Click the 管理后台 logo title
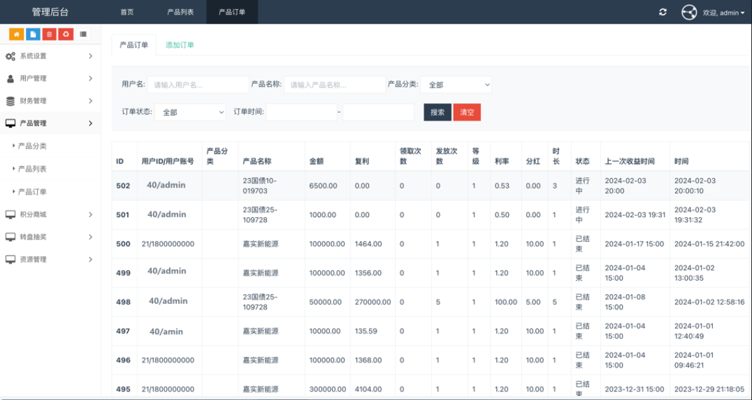 pos(50,12)
